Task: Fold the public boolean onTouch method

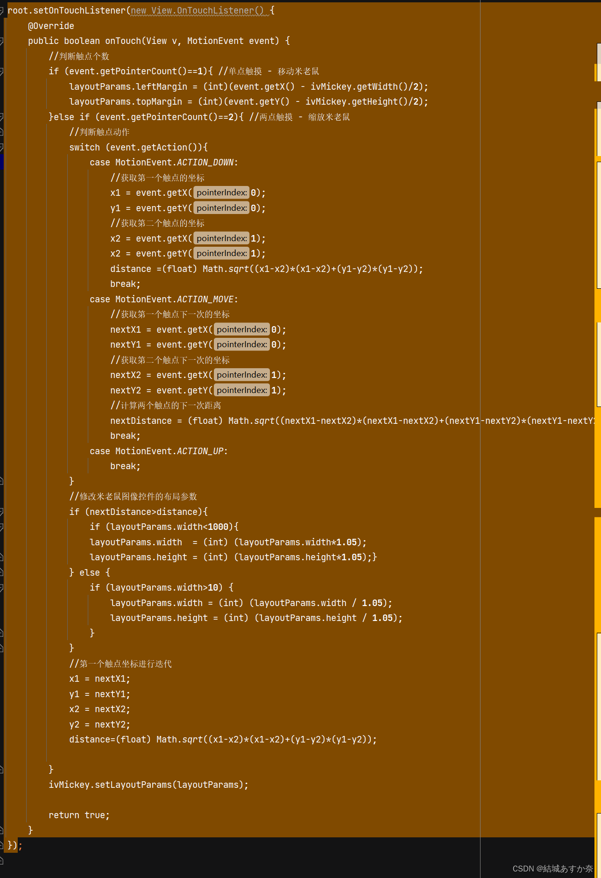Action: [1, 41]
